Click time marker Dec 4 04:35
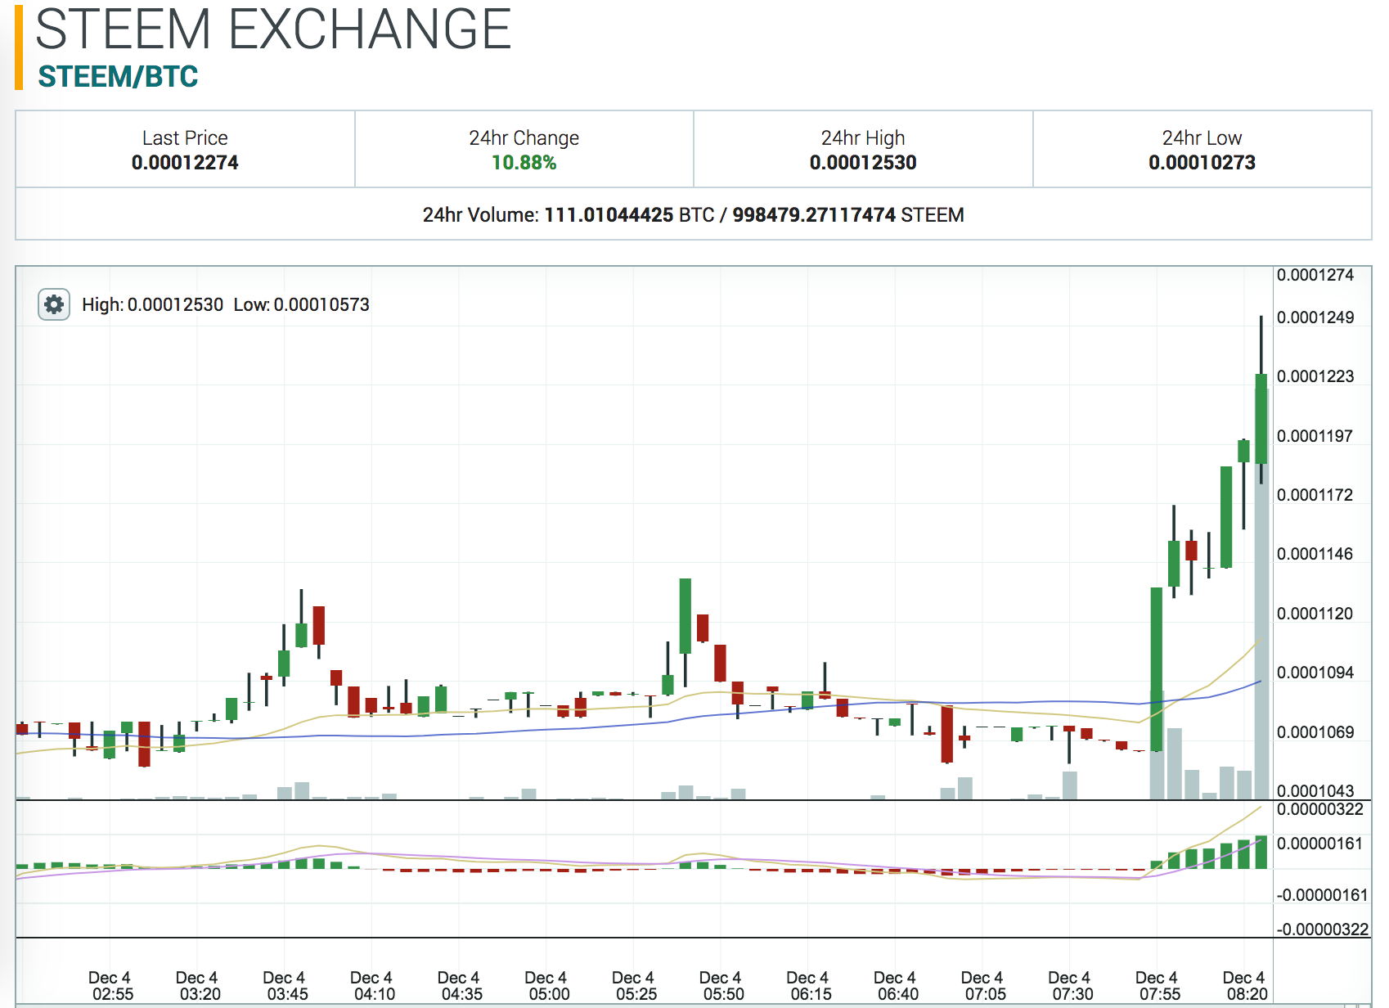The width and height of the screenshot is (1389, 1008). (460, 986)
